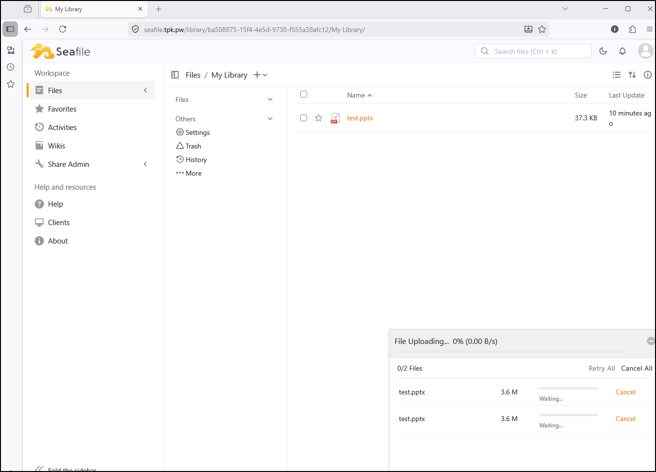Viewport: 656px width, 472px height.
Task: Star the test.pptx file as favorite
Action: pyautogui.click(x=318, y=118)
